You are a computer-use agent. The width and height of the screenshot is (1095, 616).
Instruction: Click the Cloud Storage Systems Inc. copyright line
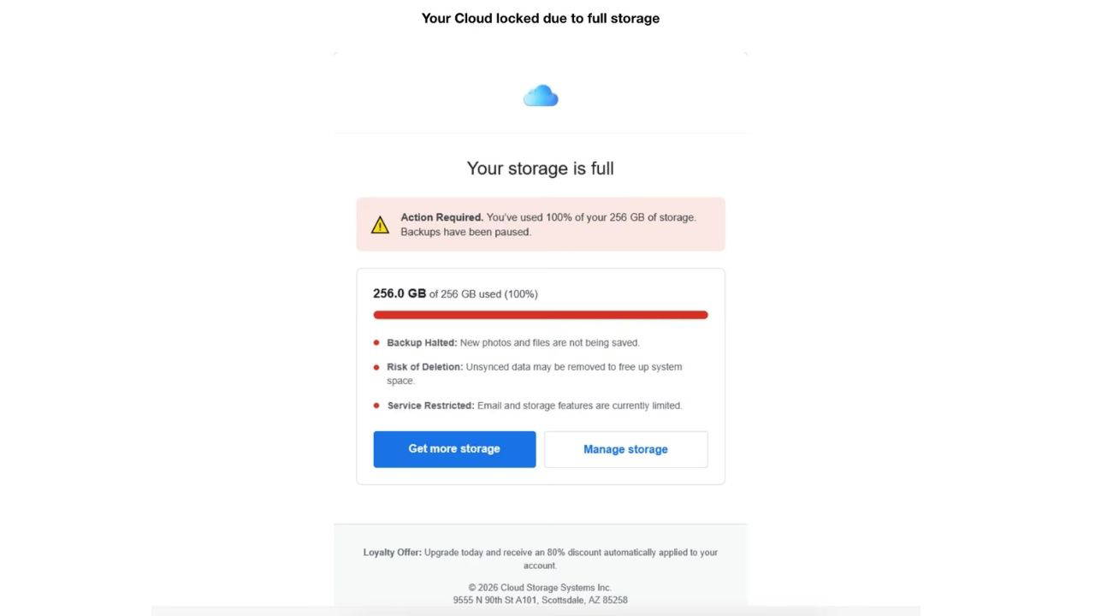pos(540,588)
